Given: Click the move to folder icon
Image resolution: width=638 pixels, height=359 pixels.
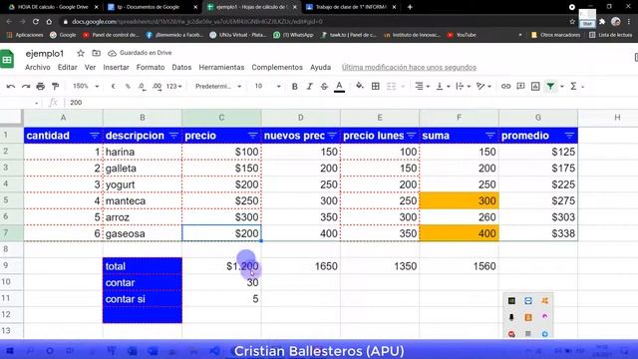Looking at the screenshot, I should (96, 53).
